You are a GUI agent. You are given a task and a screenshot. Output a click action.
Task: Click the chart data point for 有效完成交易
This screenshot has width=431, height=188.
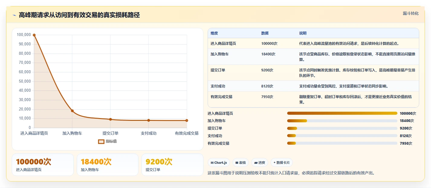(x=187, y=120)
